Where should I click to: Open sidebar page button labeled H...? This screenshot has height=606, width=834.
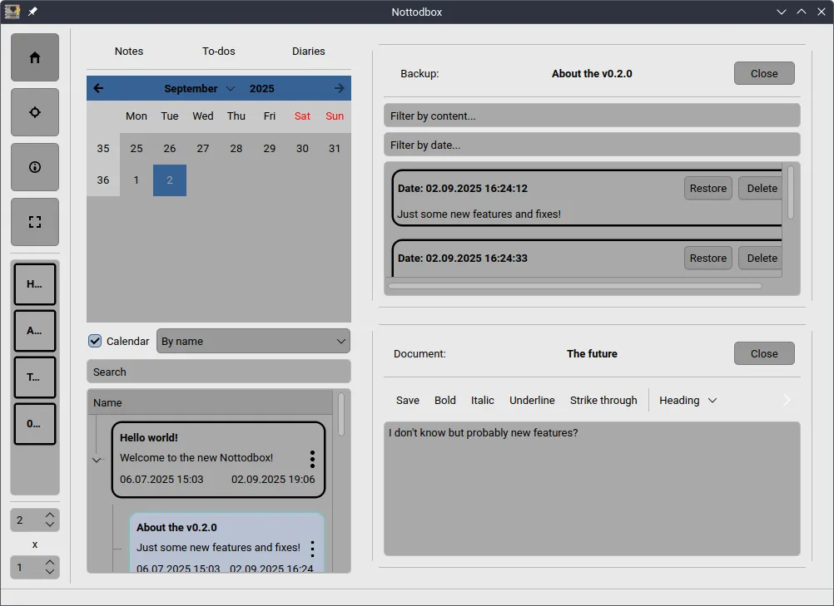tap(35, 284)
